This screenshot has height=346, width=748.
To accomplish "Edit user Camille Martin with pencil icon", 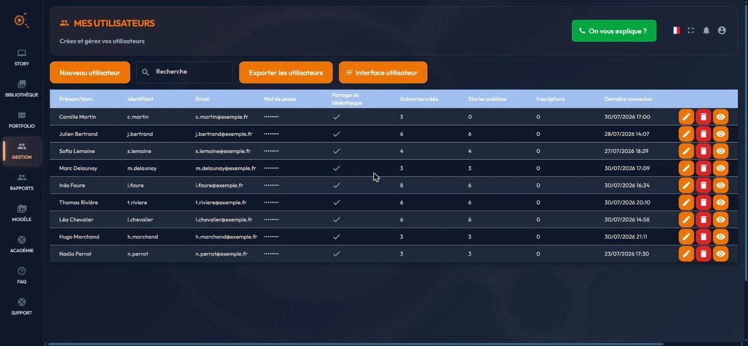I will (x=686, y=117).
